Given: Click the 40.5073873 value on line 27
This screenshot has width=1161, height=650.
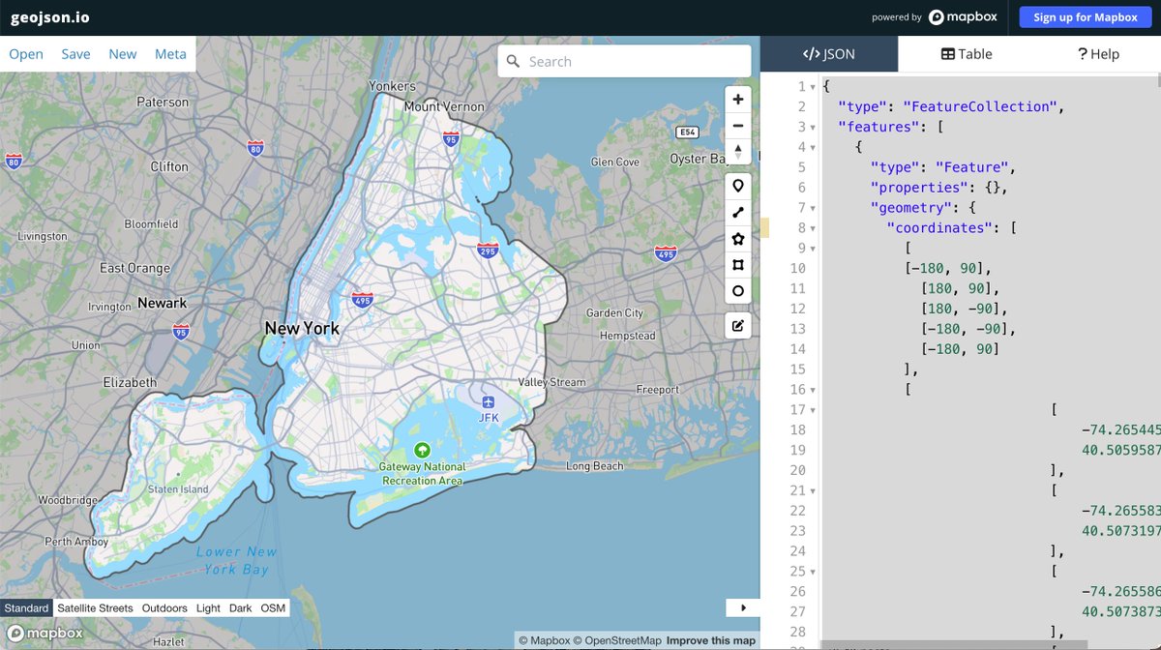Looking at the screenshot, I should 1122,611.
